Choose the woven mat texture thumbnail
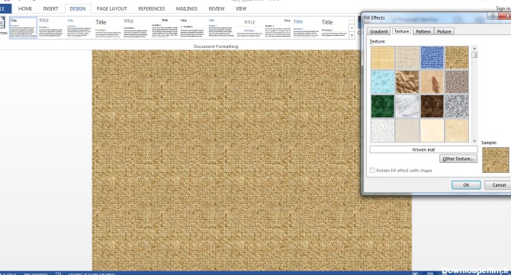511x275 pixels. click(457, 57)
